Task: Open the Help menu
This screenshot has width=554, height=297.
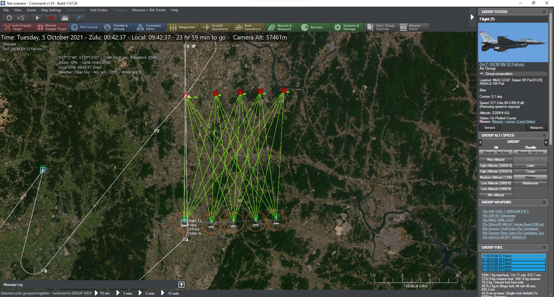Action: click(175, 10)
